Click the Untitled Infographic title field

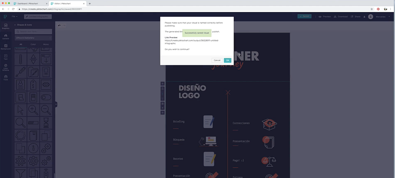(x=38, y=16)
